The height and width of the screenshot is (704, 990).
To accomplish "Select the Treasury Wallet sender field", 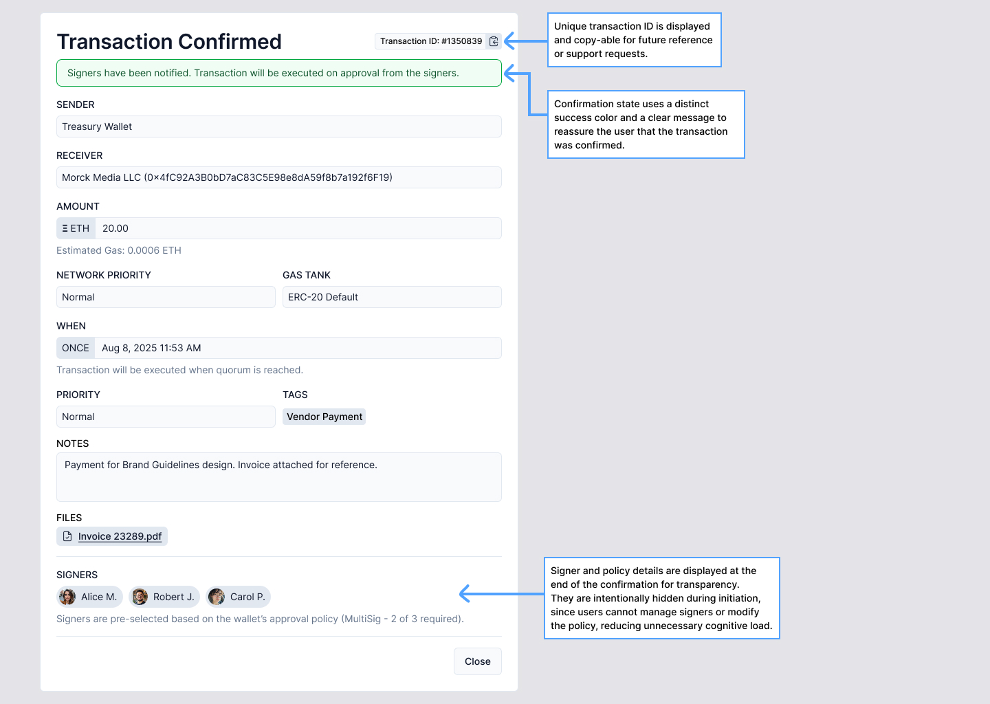I will [278, 126].
